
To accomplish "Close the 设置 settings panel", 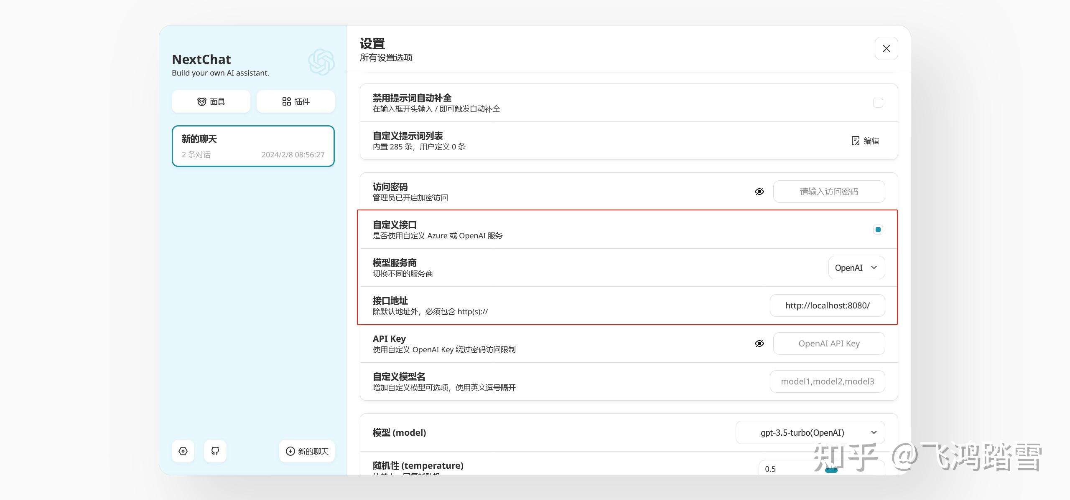I will tap(887, 48).
